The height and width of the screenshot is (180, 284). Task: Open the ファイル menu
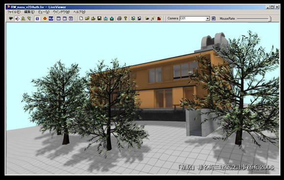[x=14, y=12]
